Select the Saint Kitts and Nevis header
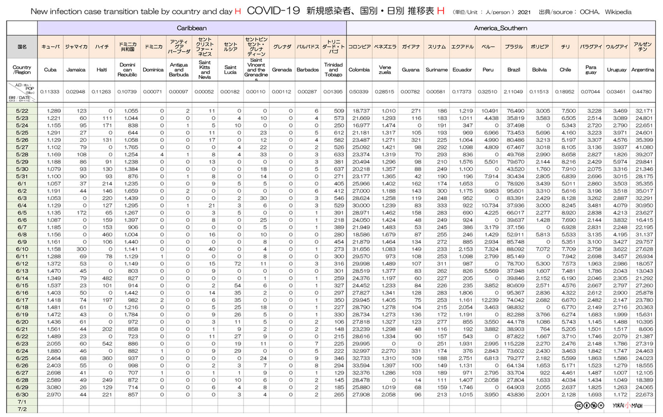 [x=204, y=70]
